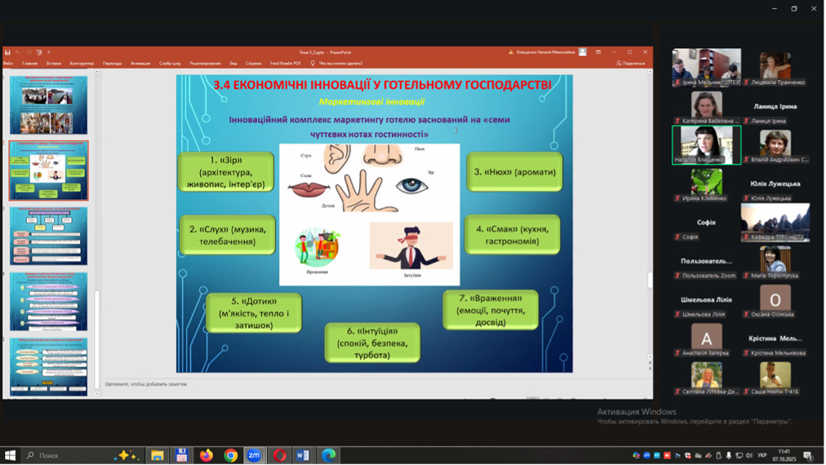Open the ribbon display options button
826x465 pixels.
click(598, 52)
